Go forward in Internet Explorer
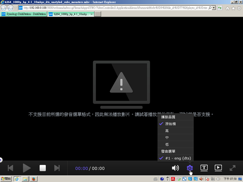243x182 pixels. 10,8
